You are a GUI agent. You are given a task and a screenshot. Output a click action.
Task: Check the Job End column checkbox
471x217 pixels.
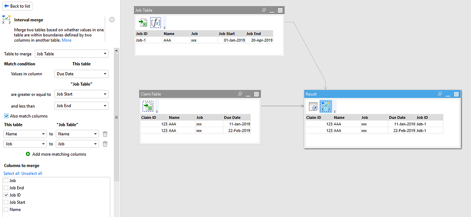6,188
